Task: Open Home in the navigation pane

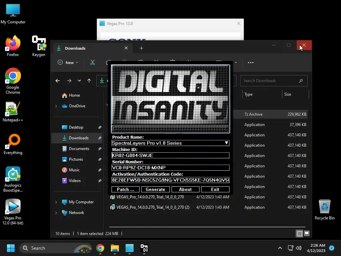Action: pos(74,95)
